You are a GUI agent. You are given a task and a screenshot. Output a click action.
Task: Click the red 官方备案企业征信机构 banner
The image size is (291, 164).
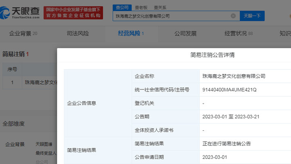click(73, 13)
